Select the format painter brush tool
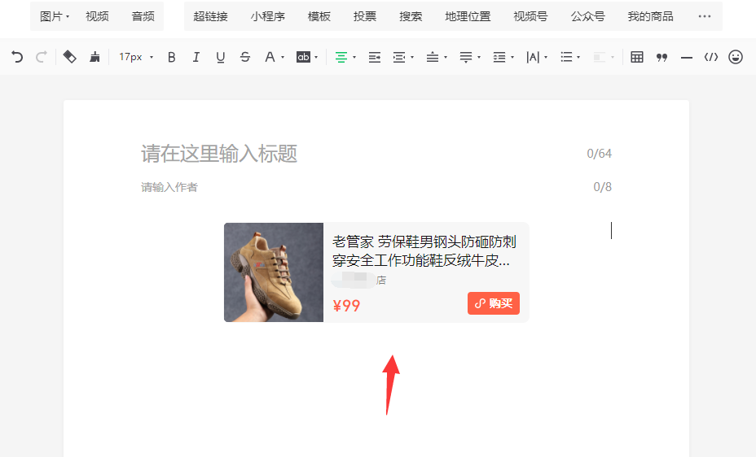 click(94, 57)
